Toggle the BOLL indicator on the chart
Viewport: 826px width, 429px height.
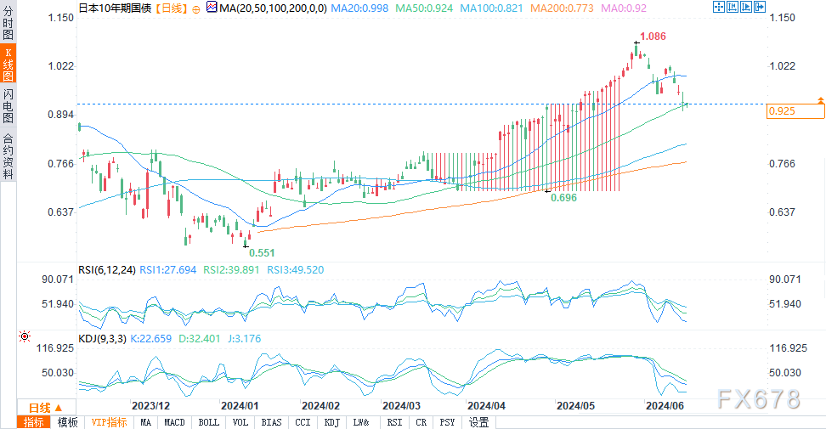click(207, 422)
